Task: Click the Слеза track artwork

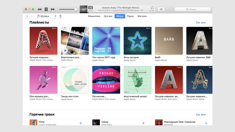Action: tap(96, 122)
